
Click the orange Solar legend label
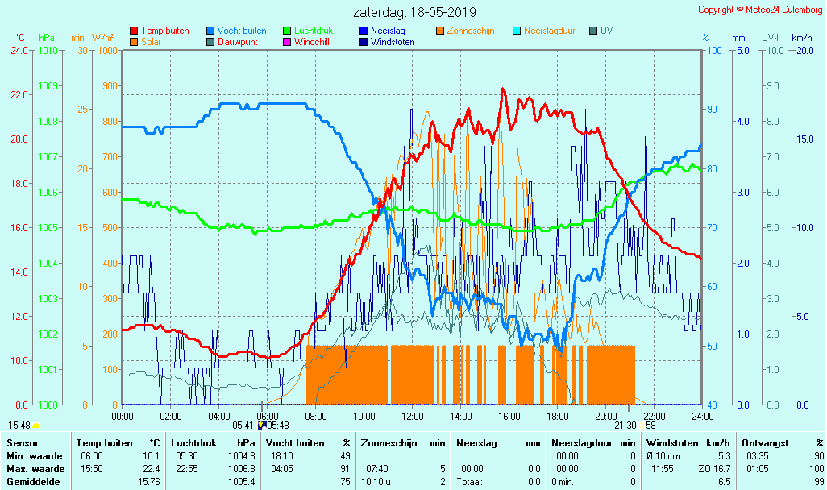pyautogui.click(x=152, y=42)
